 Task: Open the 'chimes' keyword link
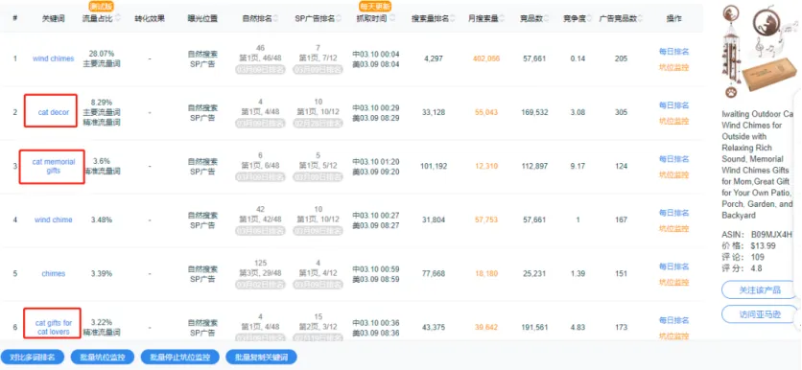pos(53,273)
